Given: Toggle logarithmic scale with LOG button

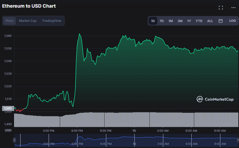Looking at the screenshot, I should (x=232, y=21).
